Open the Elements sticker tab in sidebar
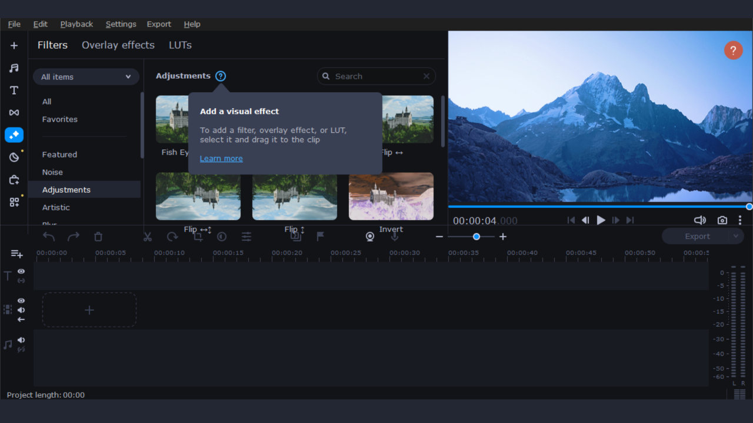The height and width of the screenshot is (423, 753). pos(14,157)
